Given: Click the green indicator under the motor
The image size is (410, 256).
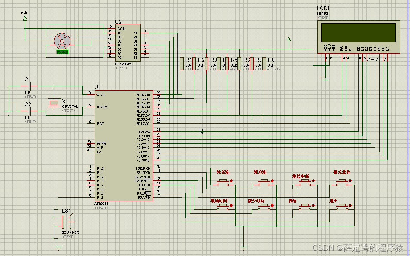Looking at the screenshot, I should click(x=62, y=52).
